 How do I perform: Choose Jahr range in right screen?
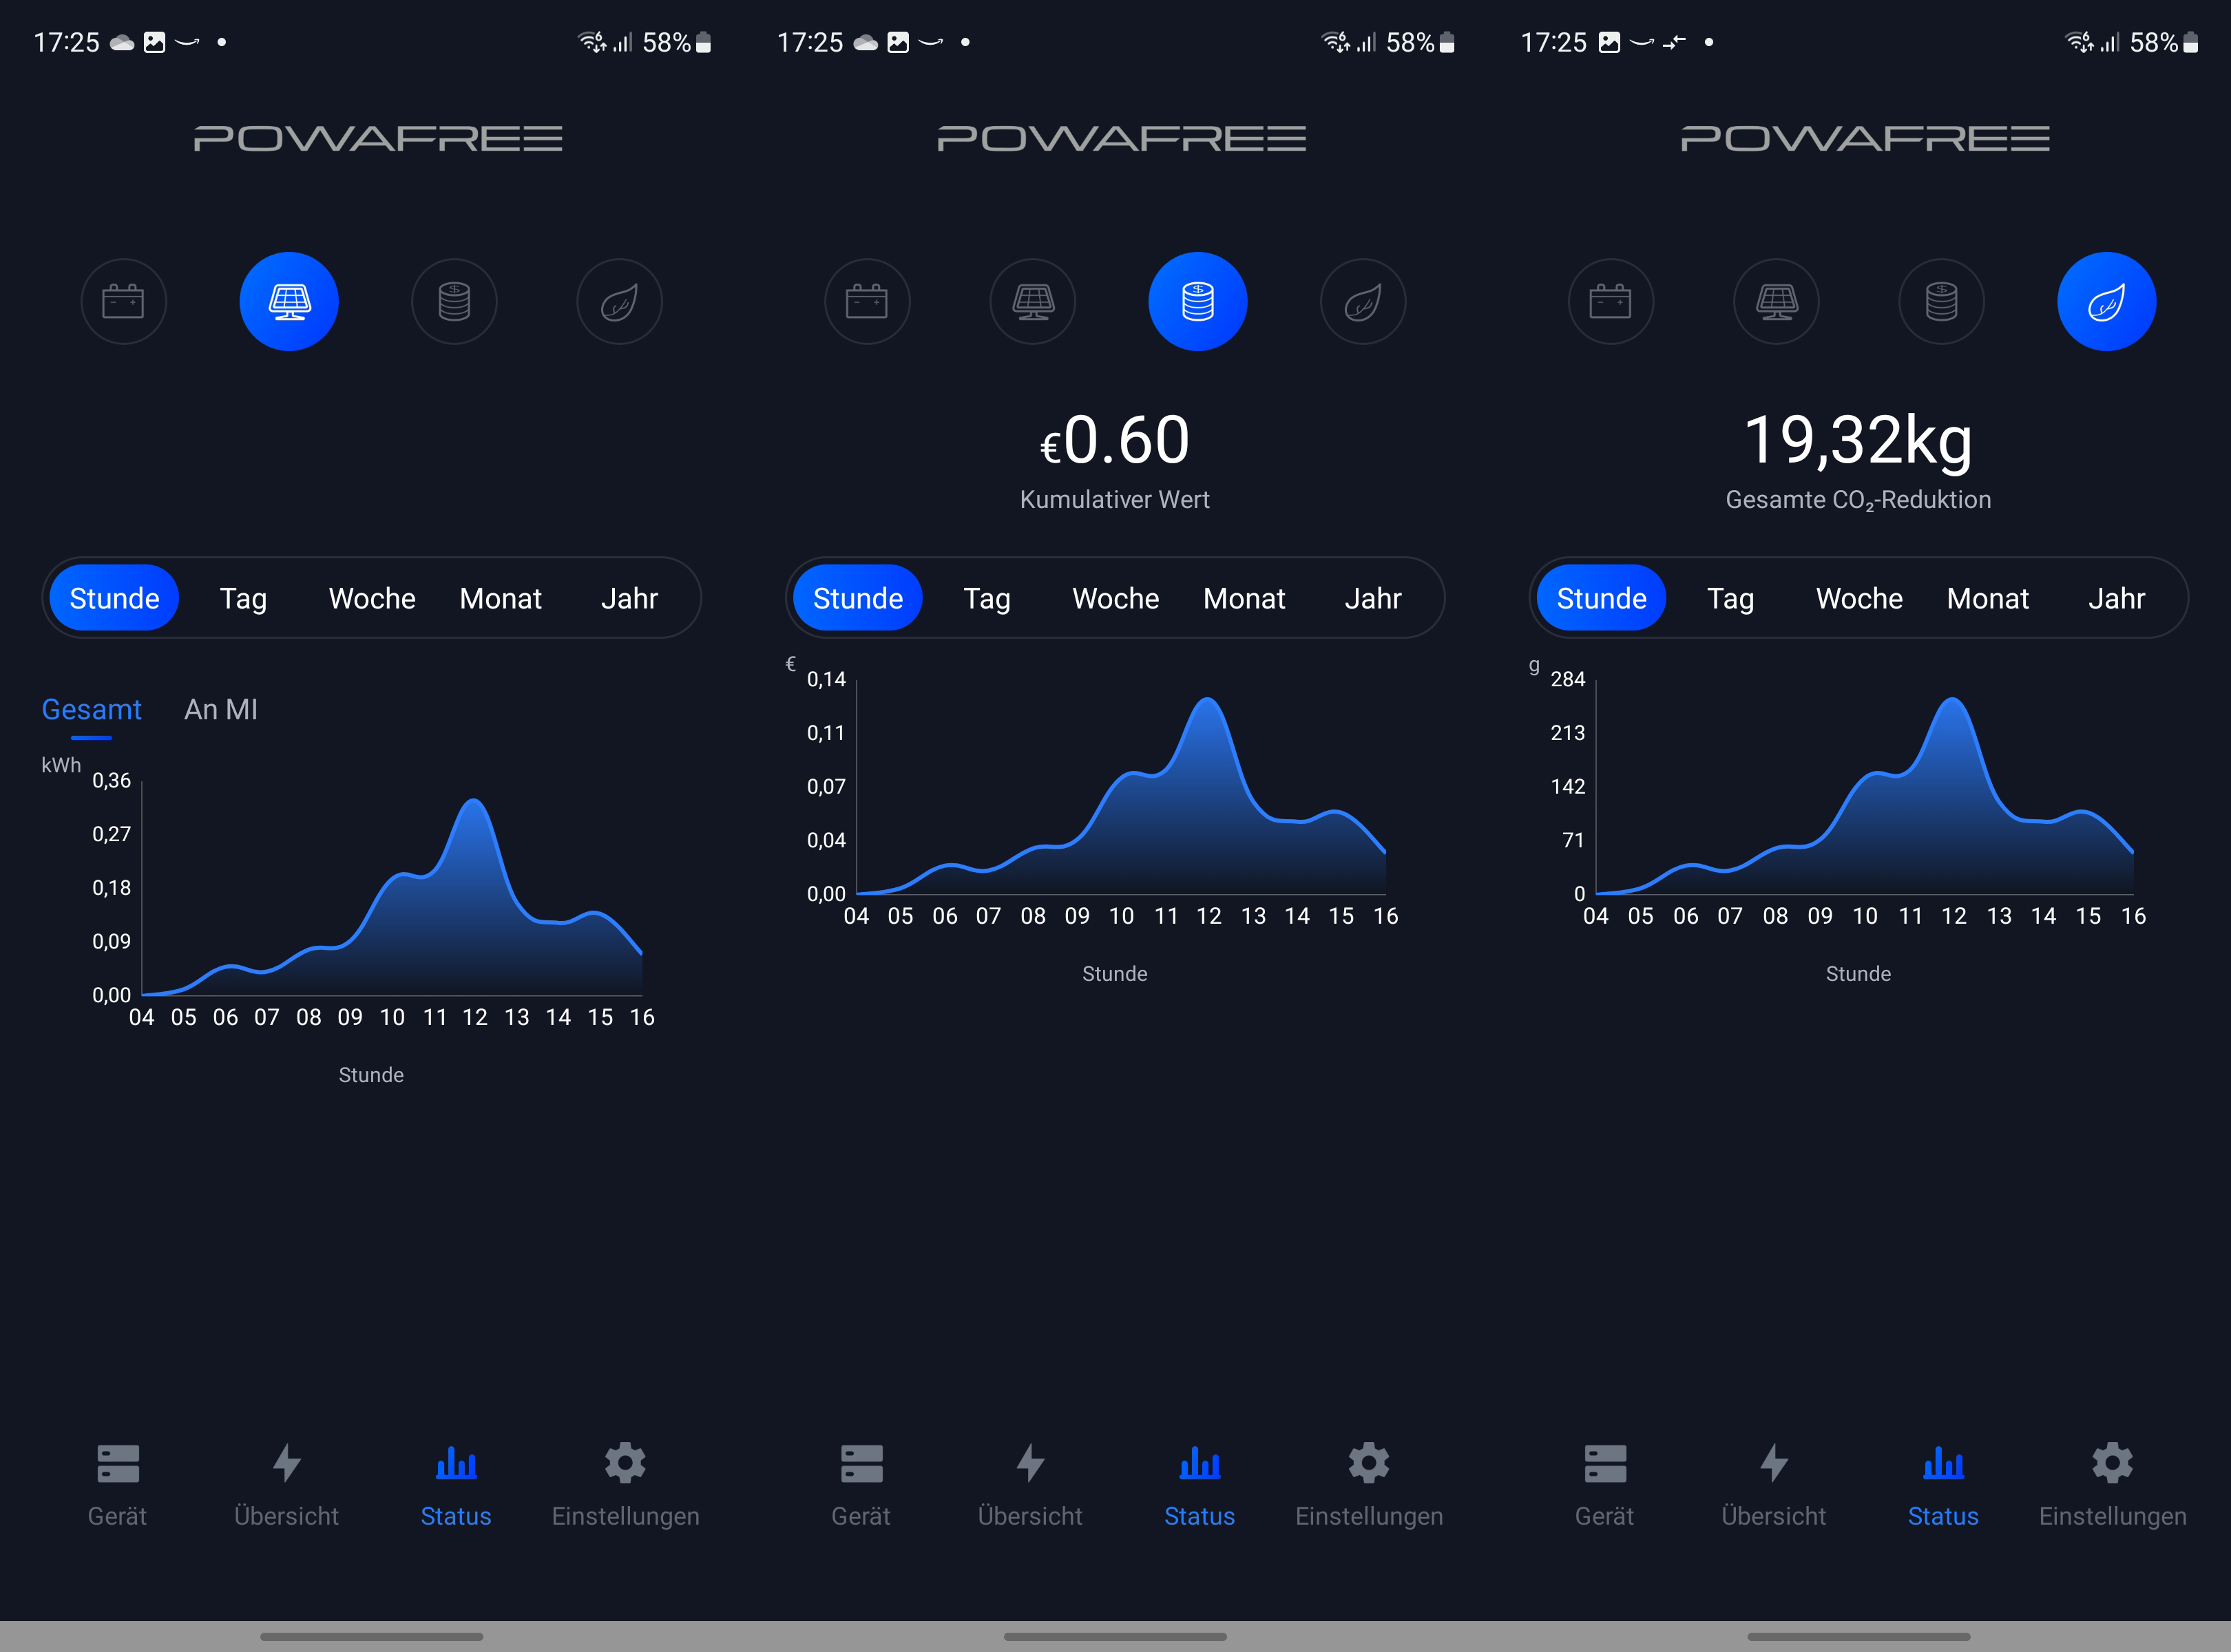click(2116, 598)
